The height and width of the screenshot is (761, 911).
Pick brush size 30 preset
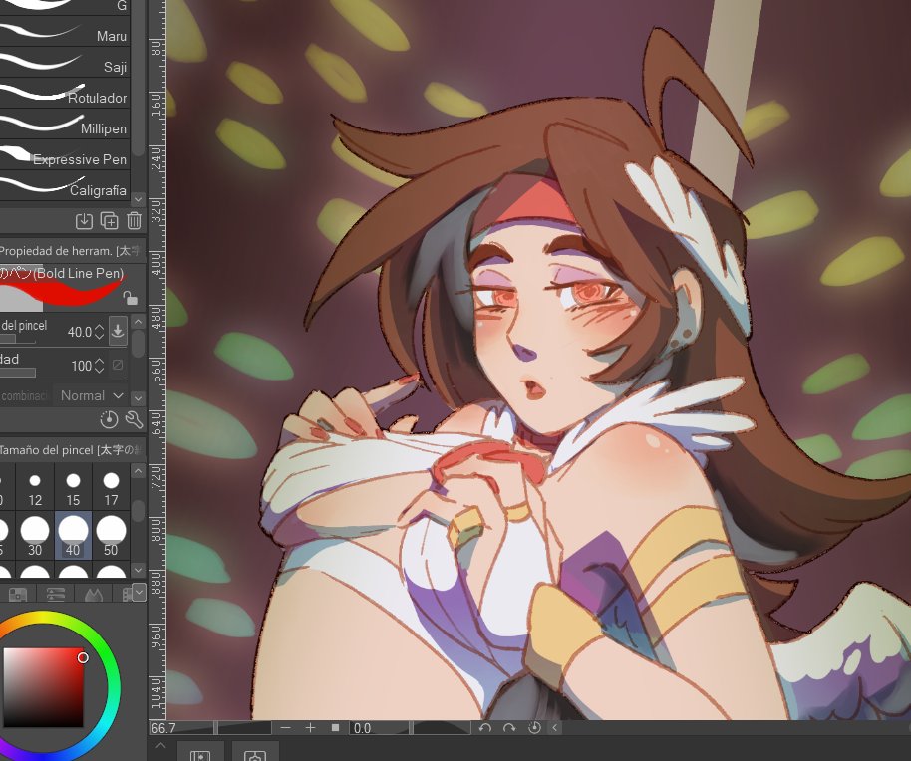[x=35, y=536]
